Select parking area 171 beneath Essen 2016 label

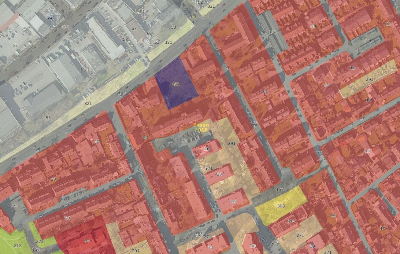(x=183, y=141)
